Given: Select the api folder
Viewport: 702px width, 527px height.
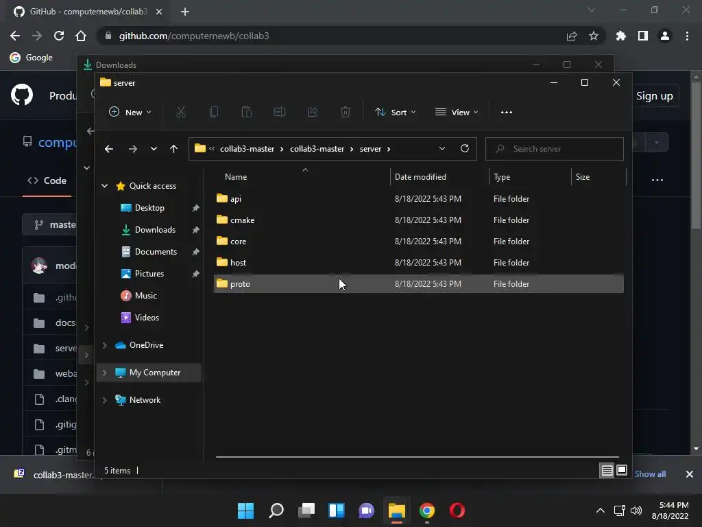Looking at the screenshot, I should click(419, 198).
